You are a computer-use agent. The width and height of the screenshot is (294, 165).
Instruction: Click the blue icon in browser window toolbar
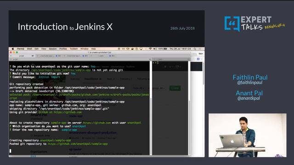(198, 59)
